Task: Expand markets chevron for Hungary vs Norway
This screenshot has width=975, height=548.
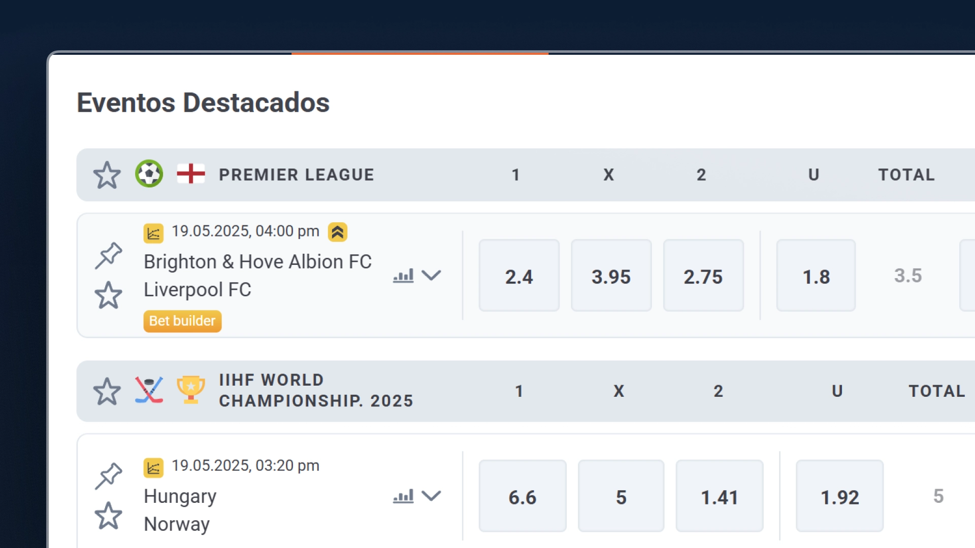Action: 432,496
